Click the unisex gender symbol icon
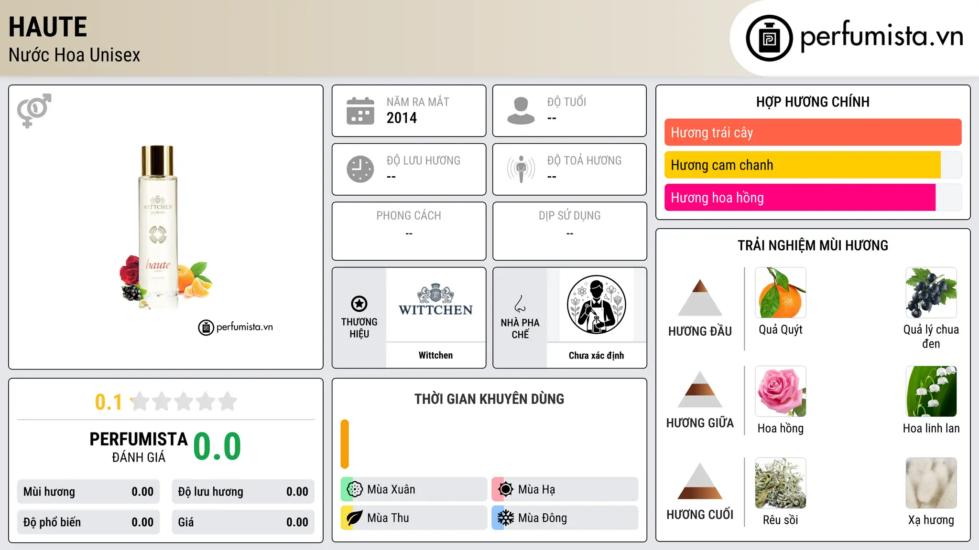This screenshot has width=979, height=550. click(34, 110)
